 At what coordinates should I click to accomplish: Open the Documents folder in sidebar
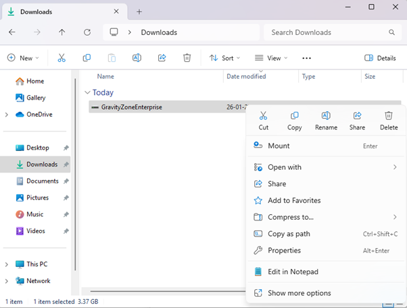pyautogui.click(x=42, y=181)
